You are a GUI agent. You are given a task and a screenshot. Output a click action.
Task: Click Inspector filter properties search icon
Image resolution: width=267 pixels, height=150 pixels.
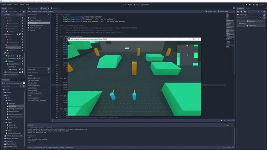[x=261, y=17]
